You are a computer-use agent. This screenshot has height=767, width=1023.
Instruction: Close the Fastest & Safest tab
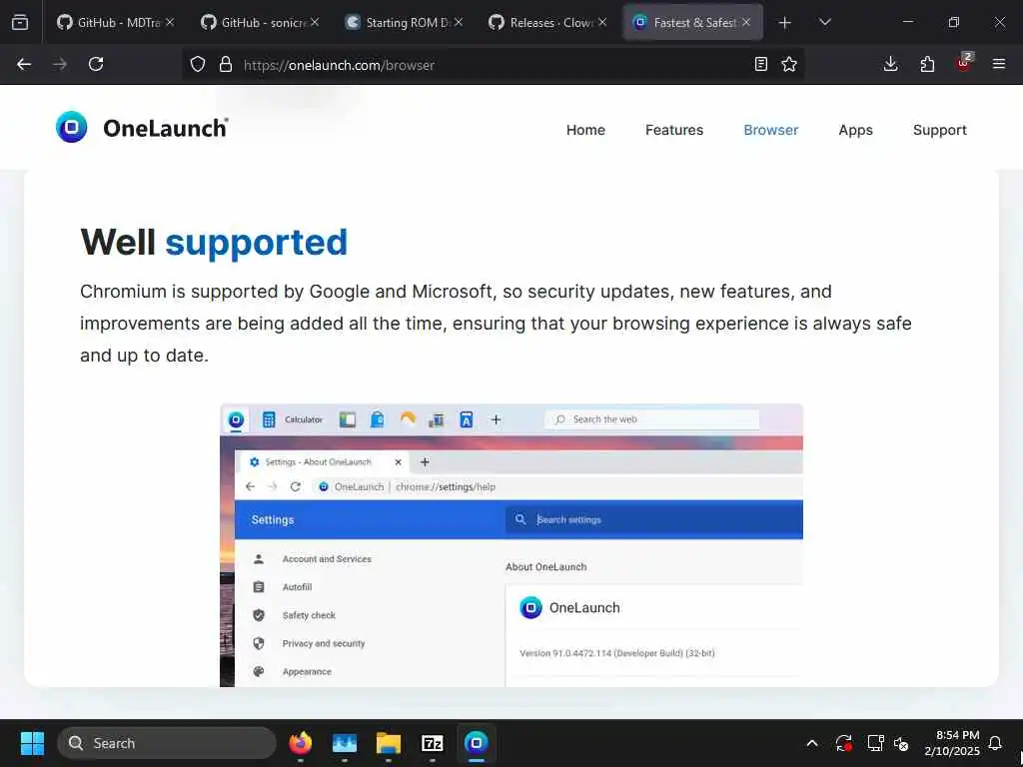(746, 22)
